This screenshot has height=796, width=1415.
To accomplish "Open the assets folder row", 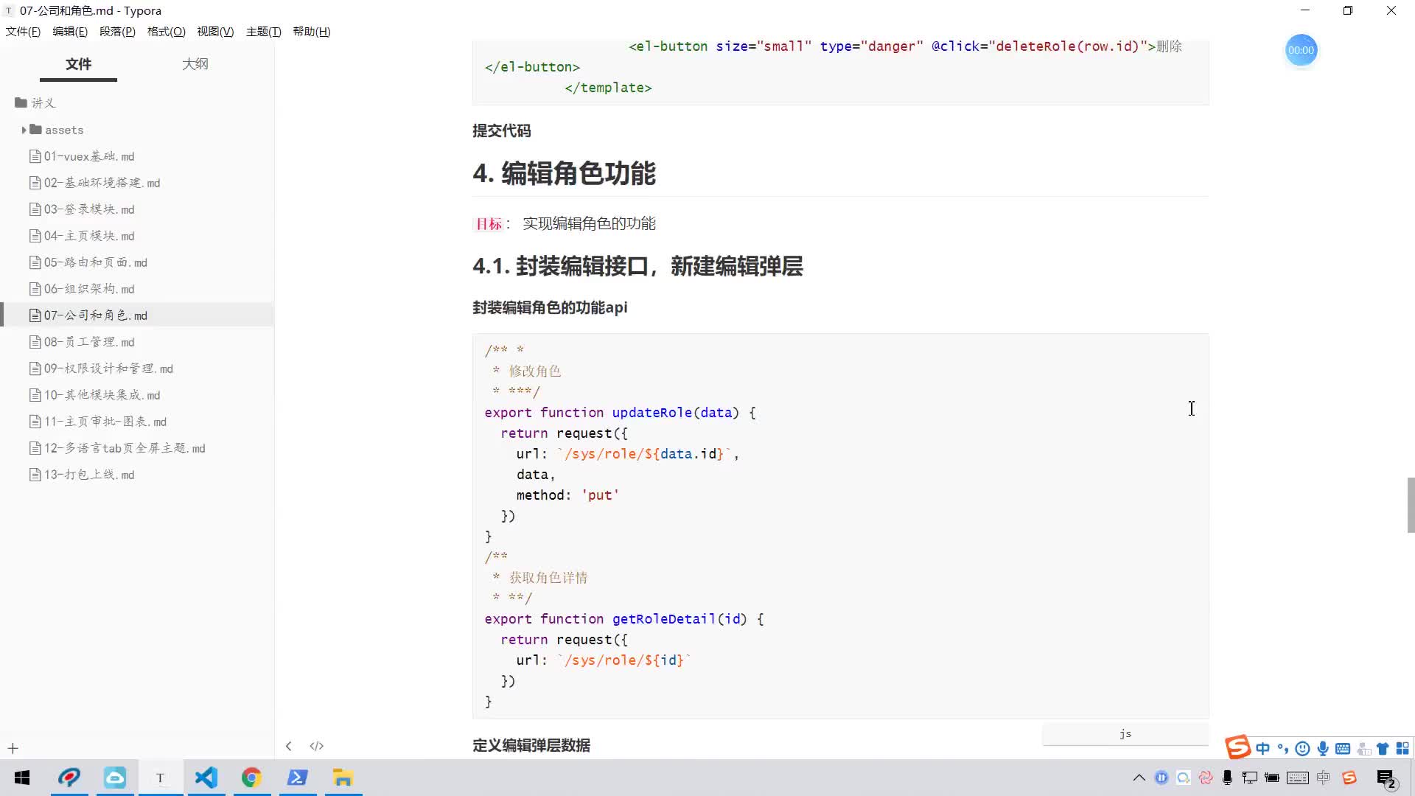I will click(137, 130).
